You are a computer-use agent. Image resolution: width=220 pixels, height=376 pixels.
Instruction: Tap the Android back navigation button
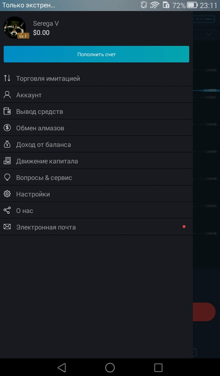pos(62,367)
